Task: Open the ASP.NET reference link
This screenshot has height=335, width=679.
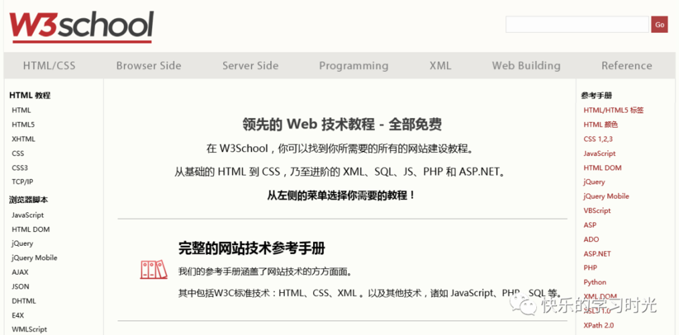Action: tap(597, 254)
